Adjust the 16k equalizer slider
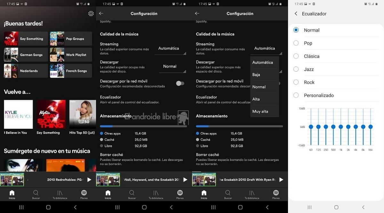 coord(371,127)
